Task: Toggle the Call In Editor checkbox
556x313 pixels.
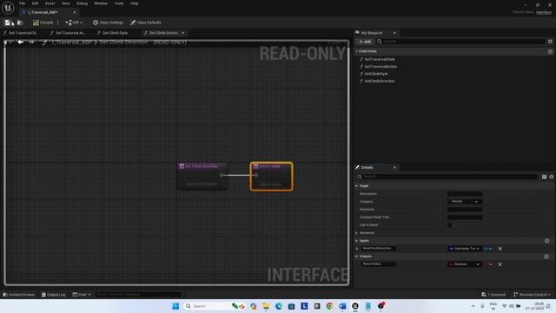Action: [450, 225]
